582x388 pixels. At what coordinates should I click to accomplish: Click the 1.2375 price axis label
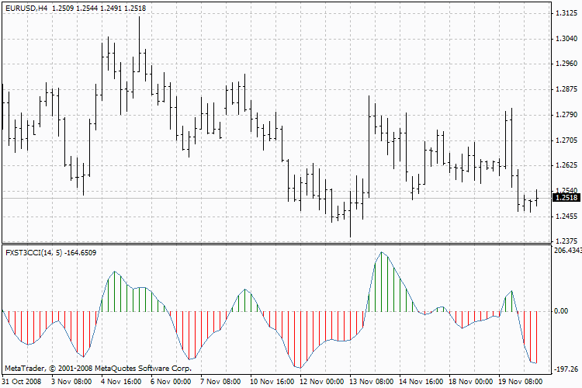point(566,241)
